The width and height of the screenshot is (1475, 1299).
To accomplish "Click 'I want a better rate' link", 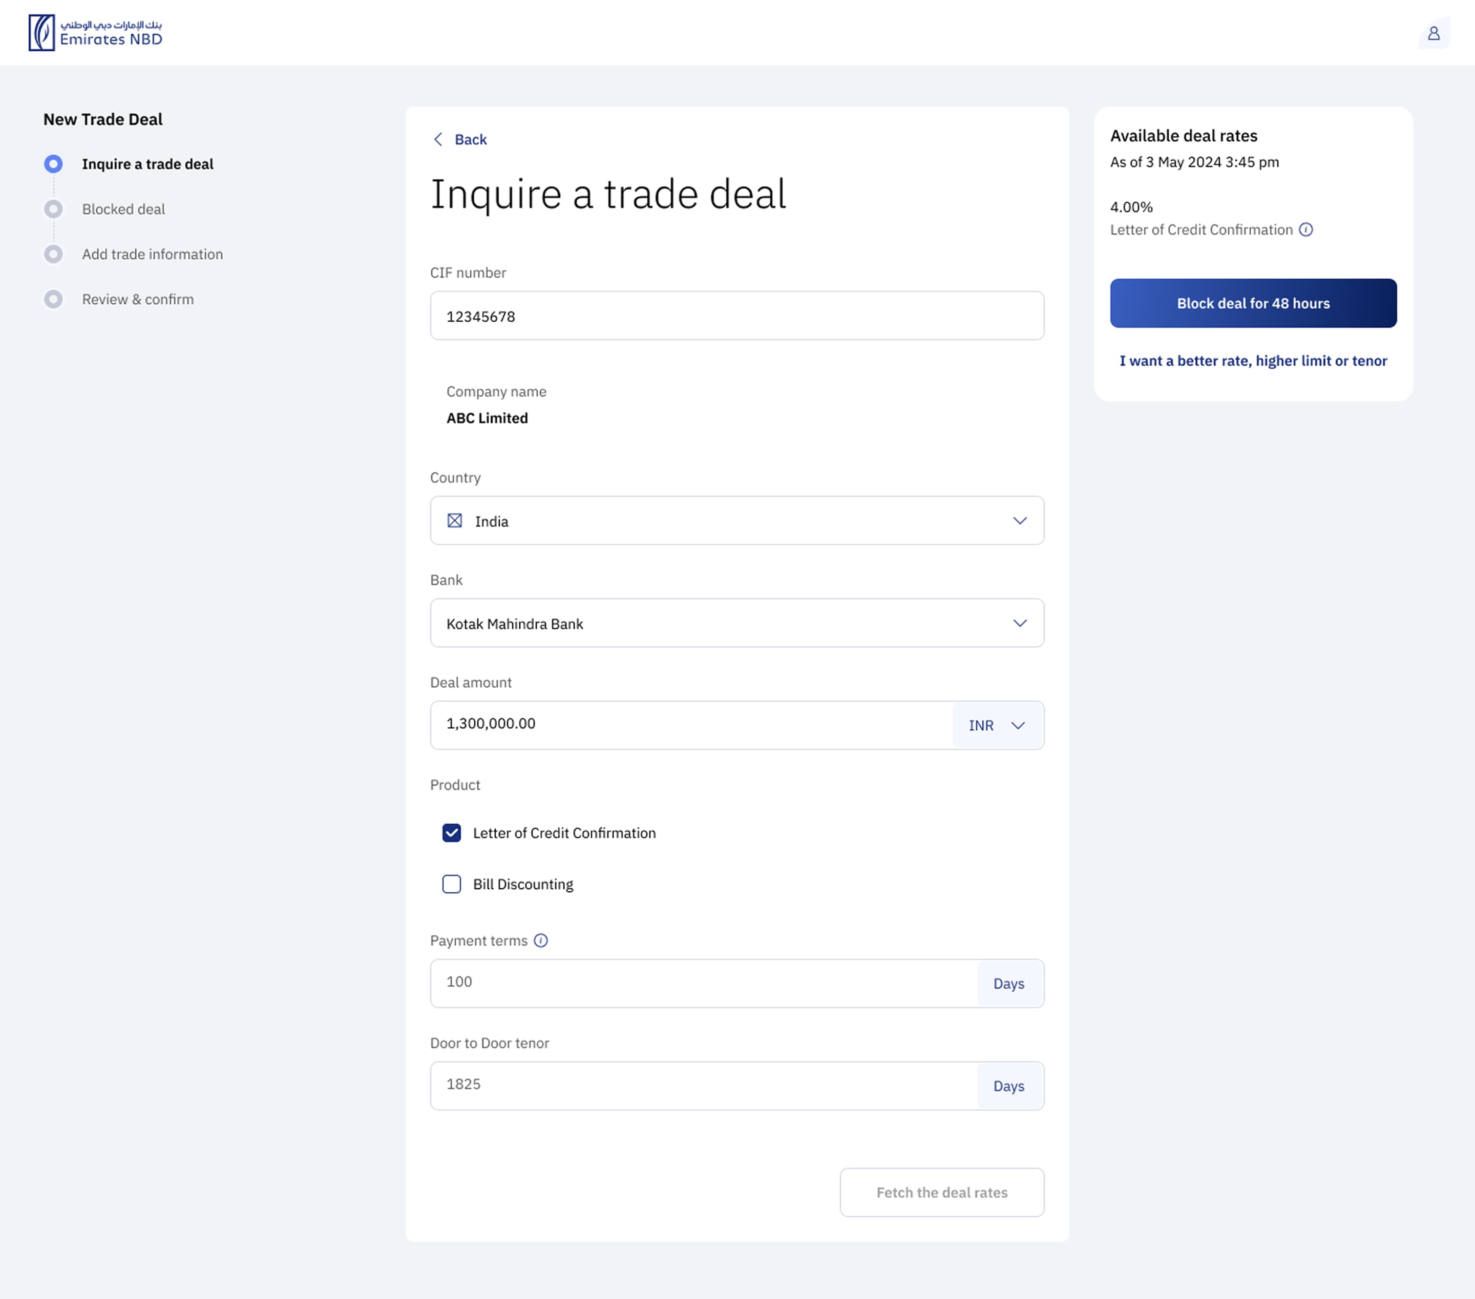I will (1253, 361).
